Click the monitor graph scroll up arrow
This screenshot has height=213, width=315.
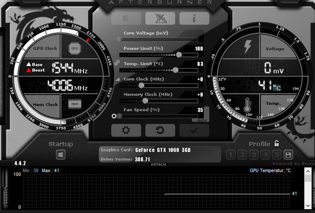coord(308,171)
